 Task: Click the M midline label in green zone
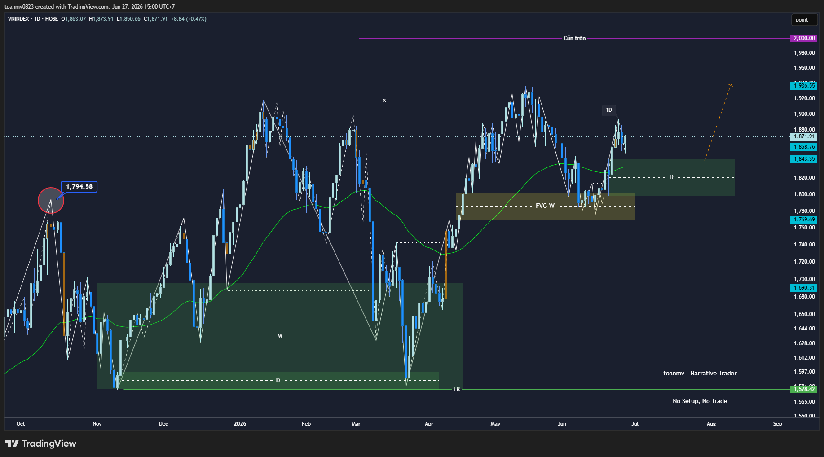279,336
